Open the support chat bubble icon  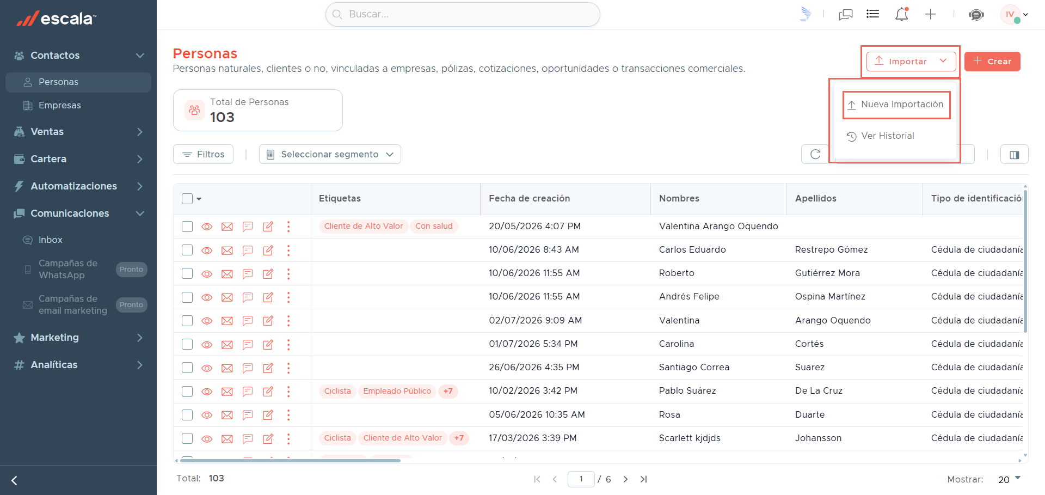pos(976,15)
